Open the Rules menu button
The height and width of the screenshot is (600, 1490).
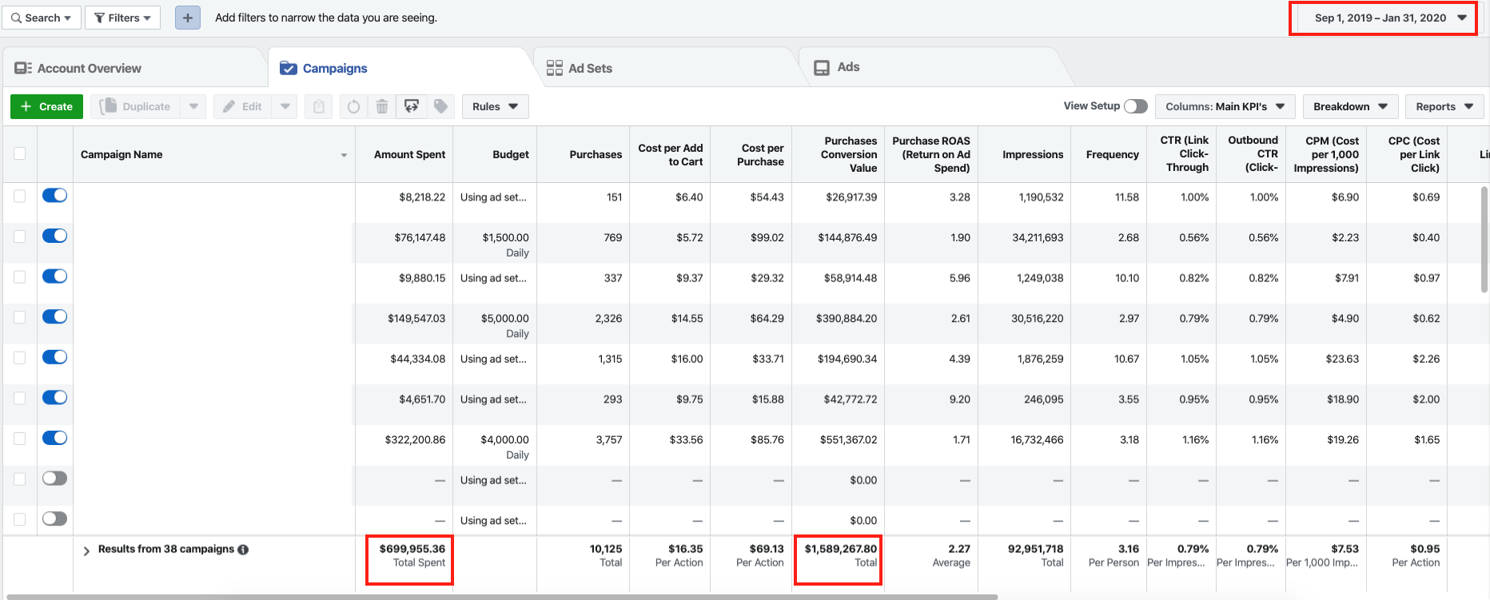tap(495, 106)
